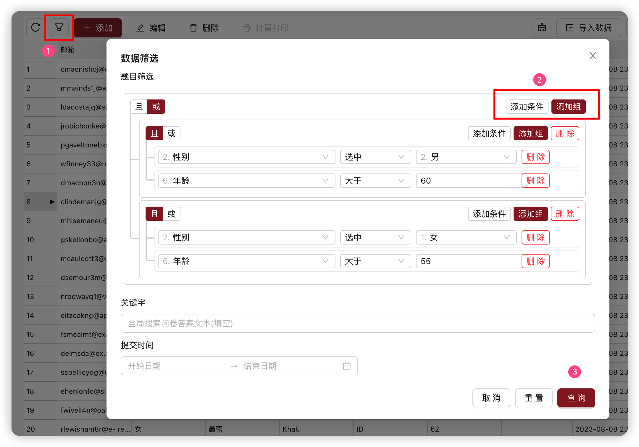Open 性别 question dropdown in first subgroup
Screen dimensions: 639x447
[246, 157]
